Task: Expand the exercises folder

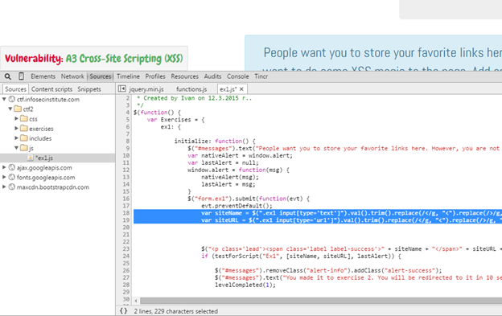Action: 16,129
